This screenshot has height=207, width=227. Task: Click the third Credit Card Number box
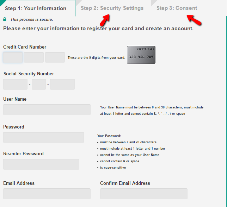click(x=55, y=57)
